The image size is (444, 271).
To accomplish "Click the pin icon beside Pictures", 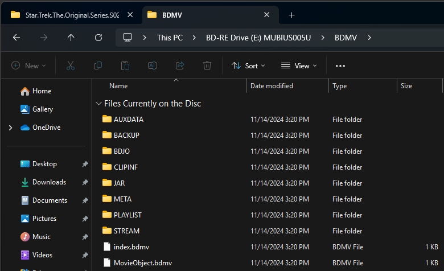I will [85, 219].
